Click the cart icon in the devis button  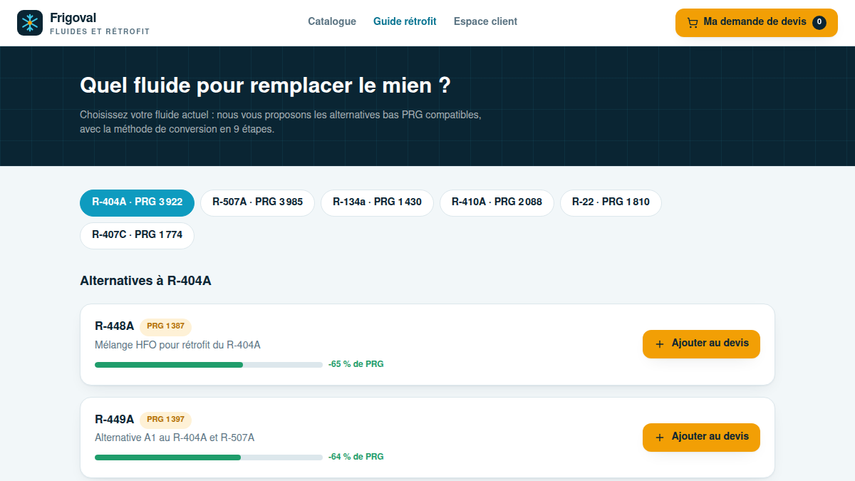pos(693,23)
